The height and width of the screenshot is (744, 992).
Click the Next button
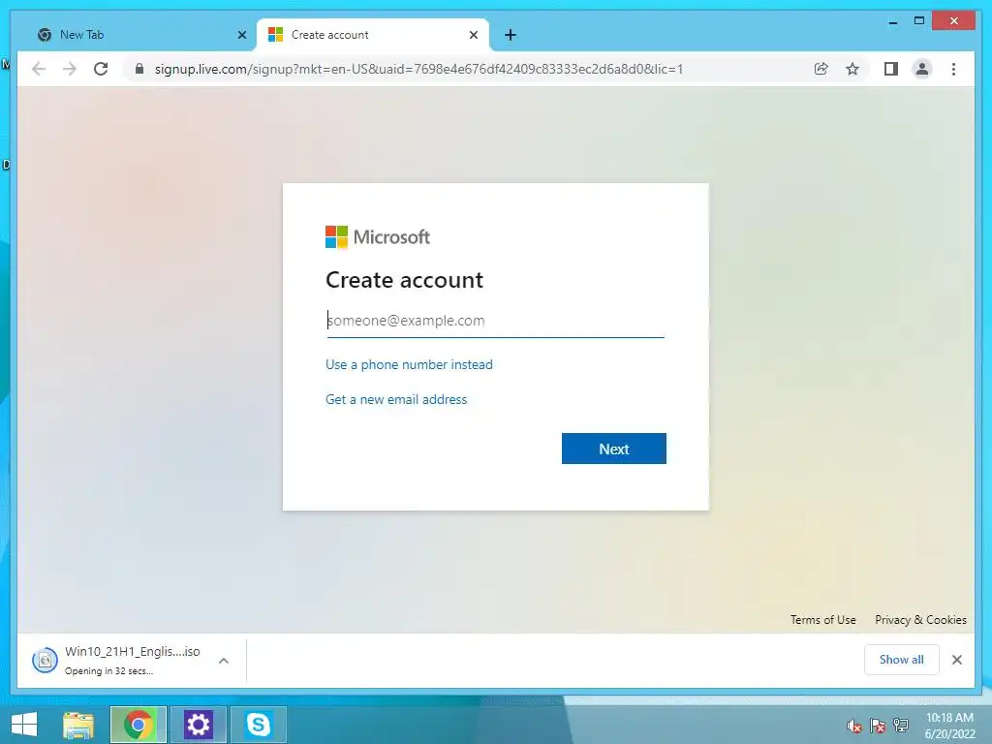coord(613,449)
